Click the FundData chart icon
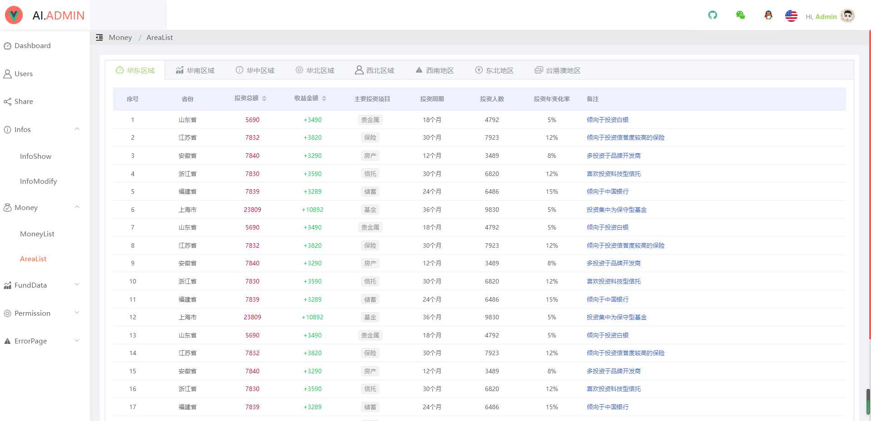871x421 pixels. click(7, 285)
